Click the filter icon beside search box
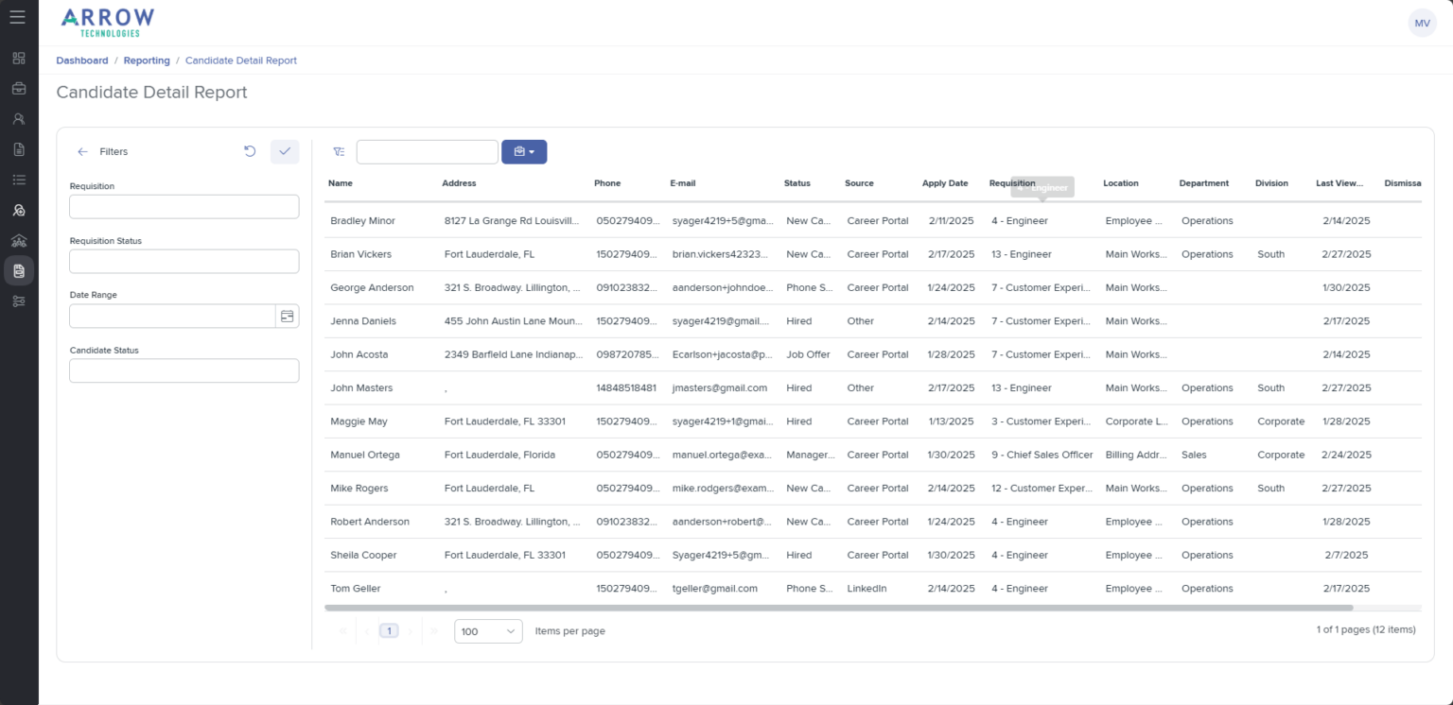Viewport: 1453px width, 705px height. click(339, 151)
